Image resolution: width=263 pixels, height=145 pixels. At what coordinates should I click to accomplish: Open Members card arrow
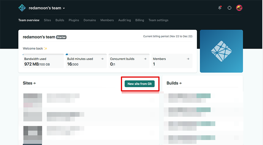(188, 59)
